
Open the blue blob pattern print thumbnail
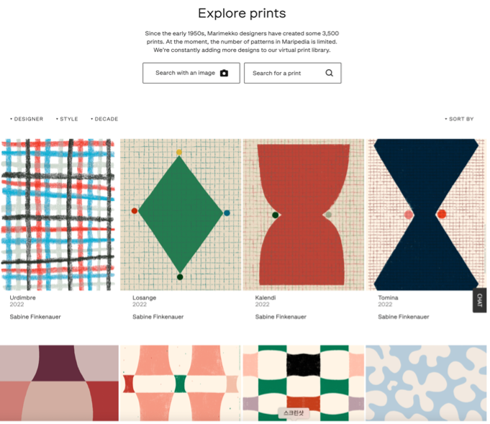426,383
